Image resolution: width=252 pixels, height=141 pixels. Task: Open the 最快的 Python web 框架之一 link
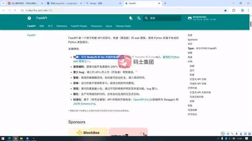coord(171,57)
